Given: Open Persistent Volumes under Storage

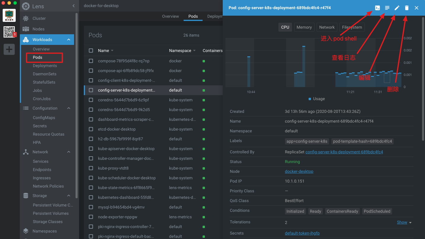Looking at the screenshot, I should coord(51,213).
